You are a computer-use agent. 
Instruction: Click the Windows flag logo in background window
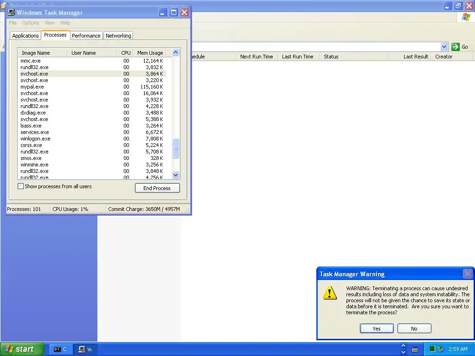pyautogui.click(x=466, y=17)
